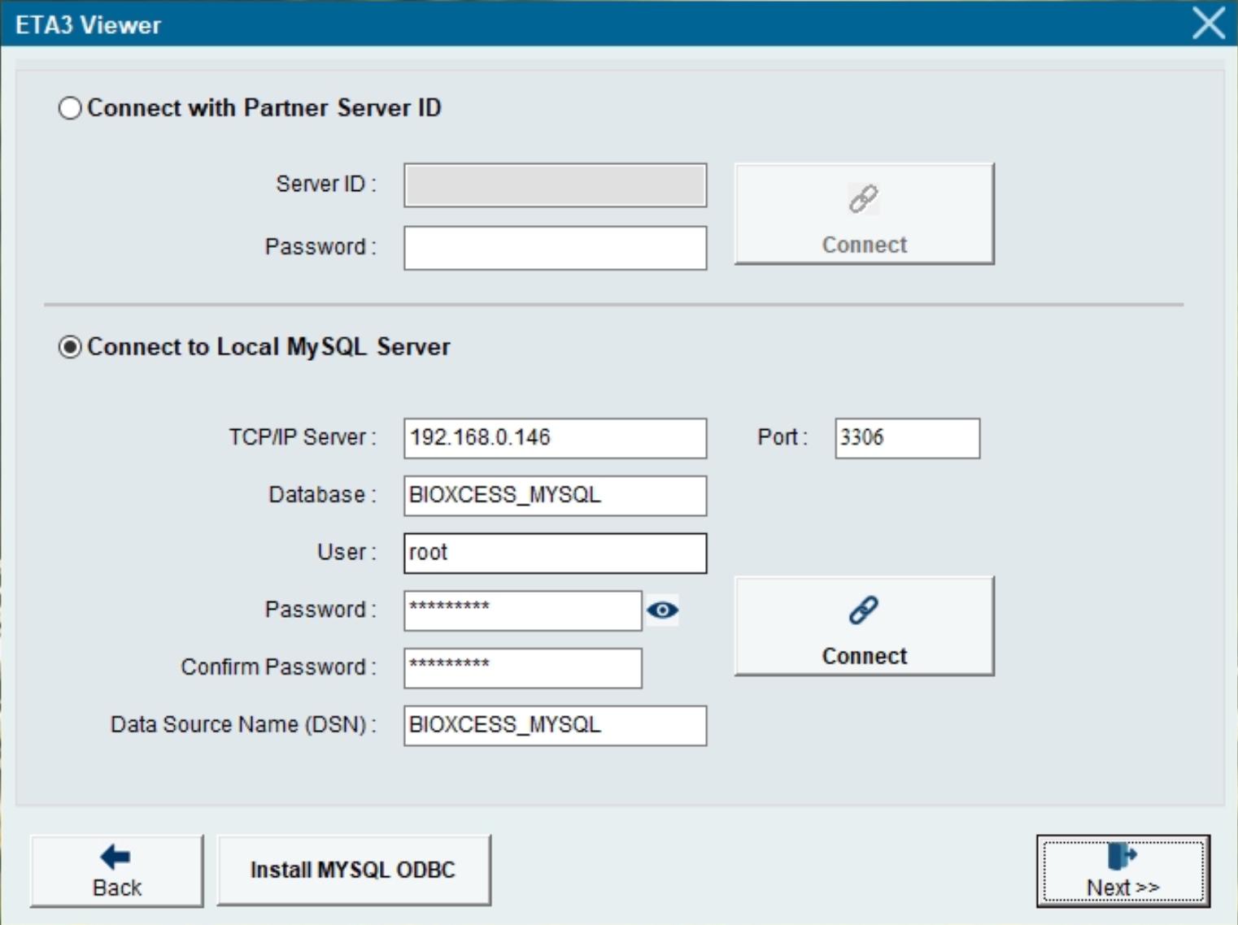
Task: Click the eye icon to reveal password
Action: [x=662, y=610]
